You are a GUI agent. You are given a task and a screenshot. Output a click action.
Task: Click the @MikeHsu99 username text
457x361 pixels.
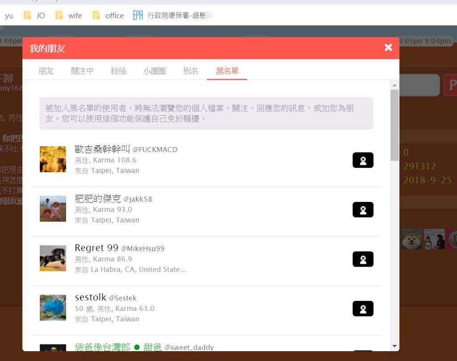(143, 248)
